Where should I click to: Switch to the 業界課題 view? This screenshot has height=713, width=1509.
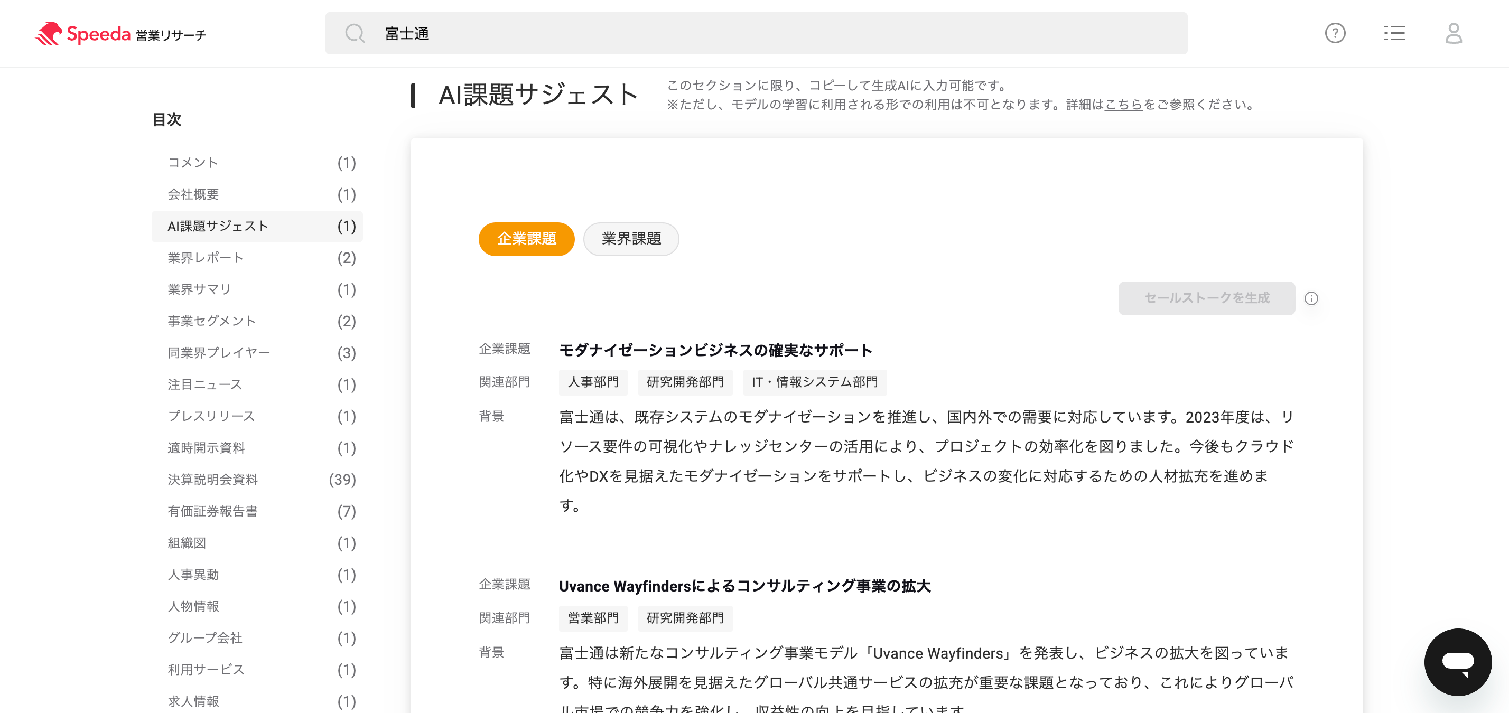631,239
